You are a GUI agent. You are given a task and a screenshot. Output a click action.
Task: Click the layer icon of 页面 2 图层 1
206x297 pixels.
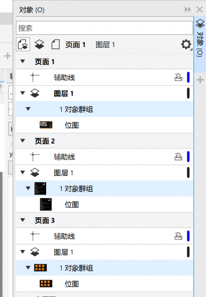[x=35, y=173]
